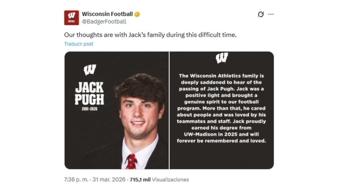Click the more options ellipsis icon
Screen dimensions: 340x191
coord(270,14)
